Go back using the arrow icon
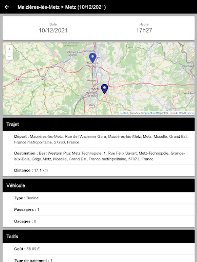Viewport: 197px width, 262px height. point(7,7)
